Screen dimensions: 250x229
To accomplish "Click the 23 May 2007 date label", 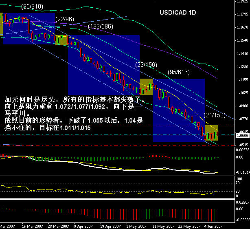I will (189, 227).
